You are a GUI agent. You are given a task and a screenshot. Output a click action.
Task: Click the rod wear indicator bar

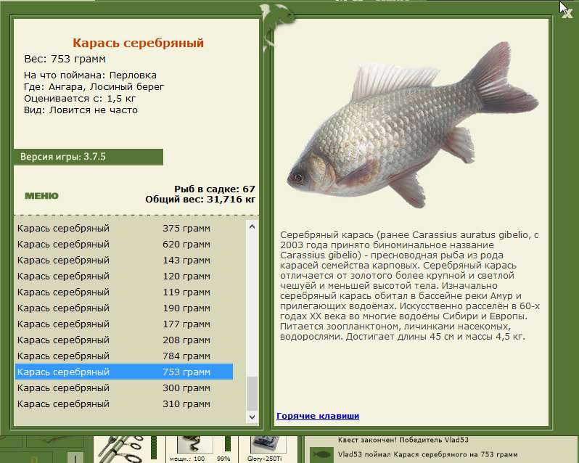coord(154,447)
